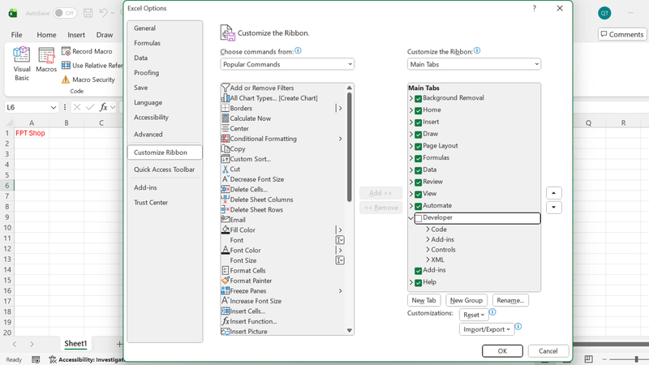Screen dimensions: 649x365
Task: Click the New Tab button
Action: [x=423, y=300]
